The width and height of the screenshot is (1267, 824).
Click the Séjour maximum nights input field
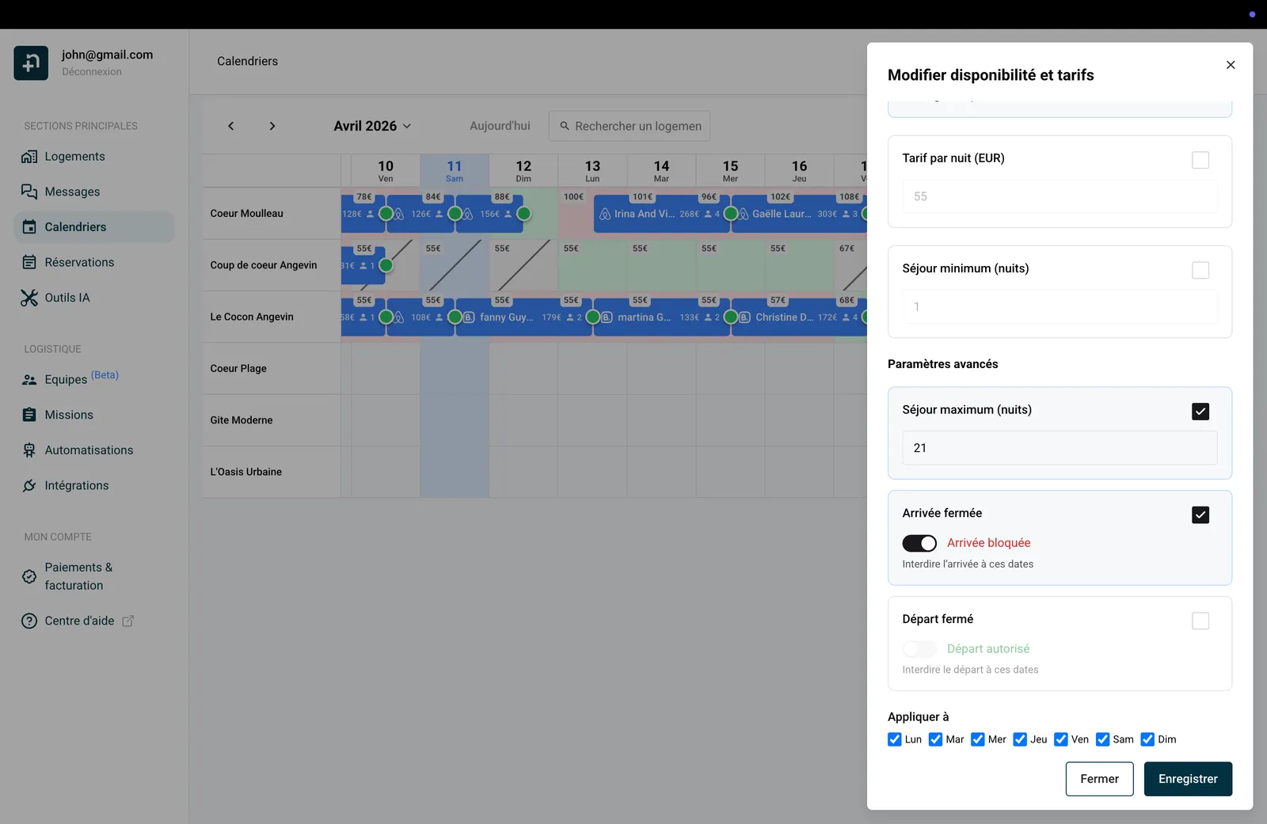(x=1060, y=448)
